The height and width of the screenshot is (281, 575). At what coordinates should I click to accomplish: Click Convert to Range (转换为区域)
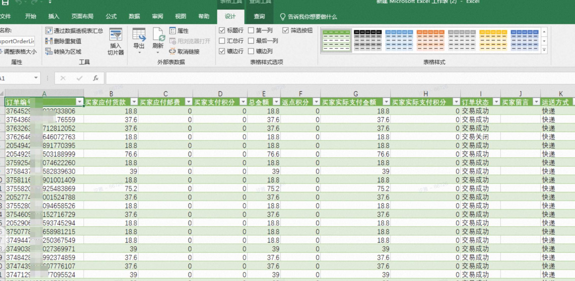[63, 52]
